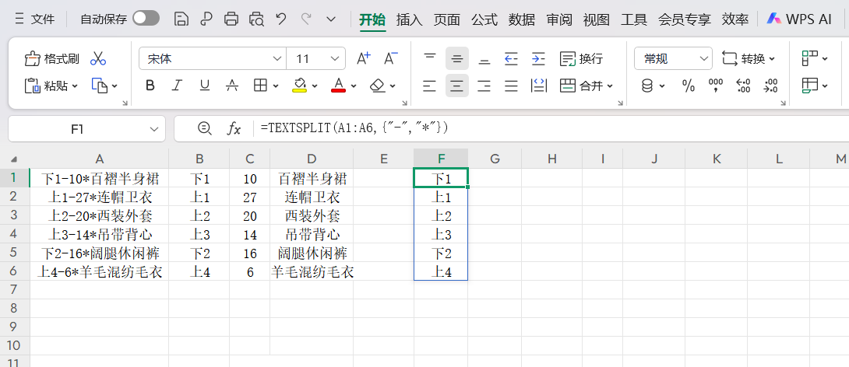Toggle the AutoSave (自动保存) switch
The width and height of the screenshot is (849, 367).
146,19
